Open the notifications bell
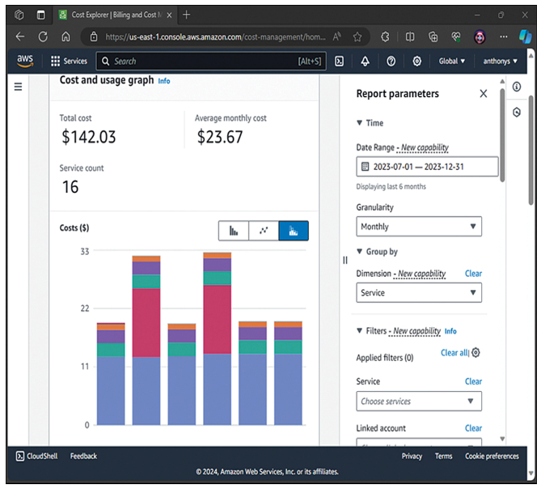Viewport: 541px width, 489px height. click(365, 62)
